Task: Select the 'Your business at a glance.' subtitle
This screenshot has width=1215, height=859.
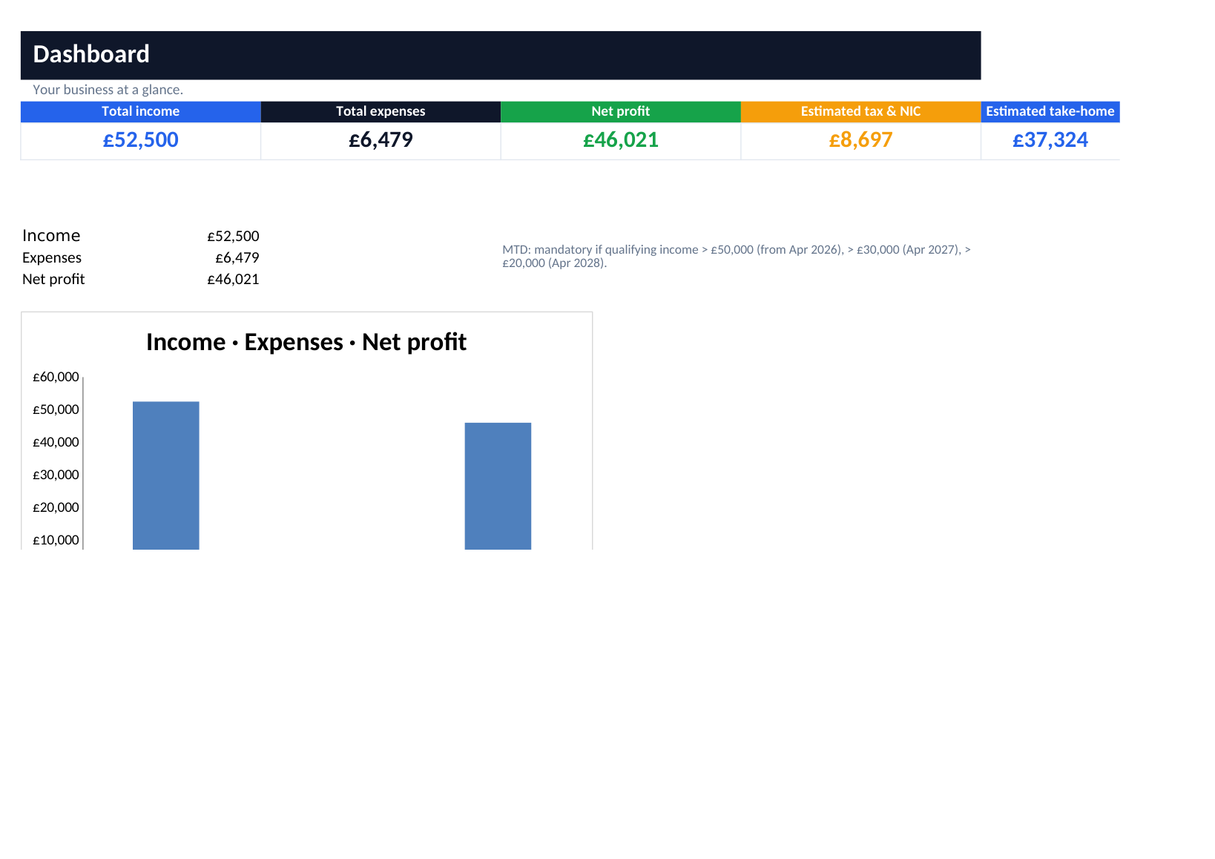Action: coord(108,90)
